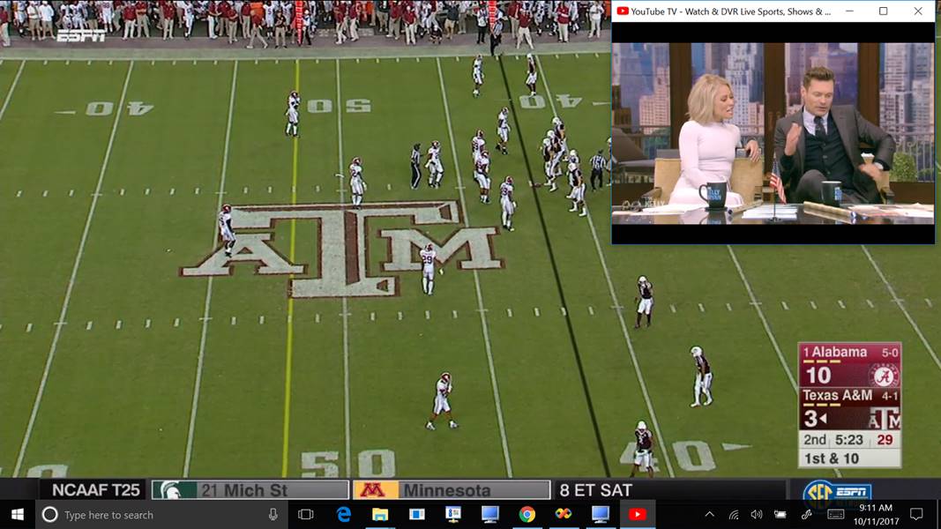Image resolution: width=941 pixels, height=529 pixels.
Task: Open the Windows Start menu
Action: coord(18,515)
